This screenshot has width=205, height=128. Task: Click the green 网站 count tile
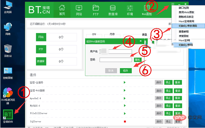pyautogui.click(x=41, y=37)
